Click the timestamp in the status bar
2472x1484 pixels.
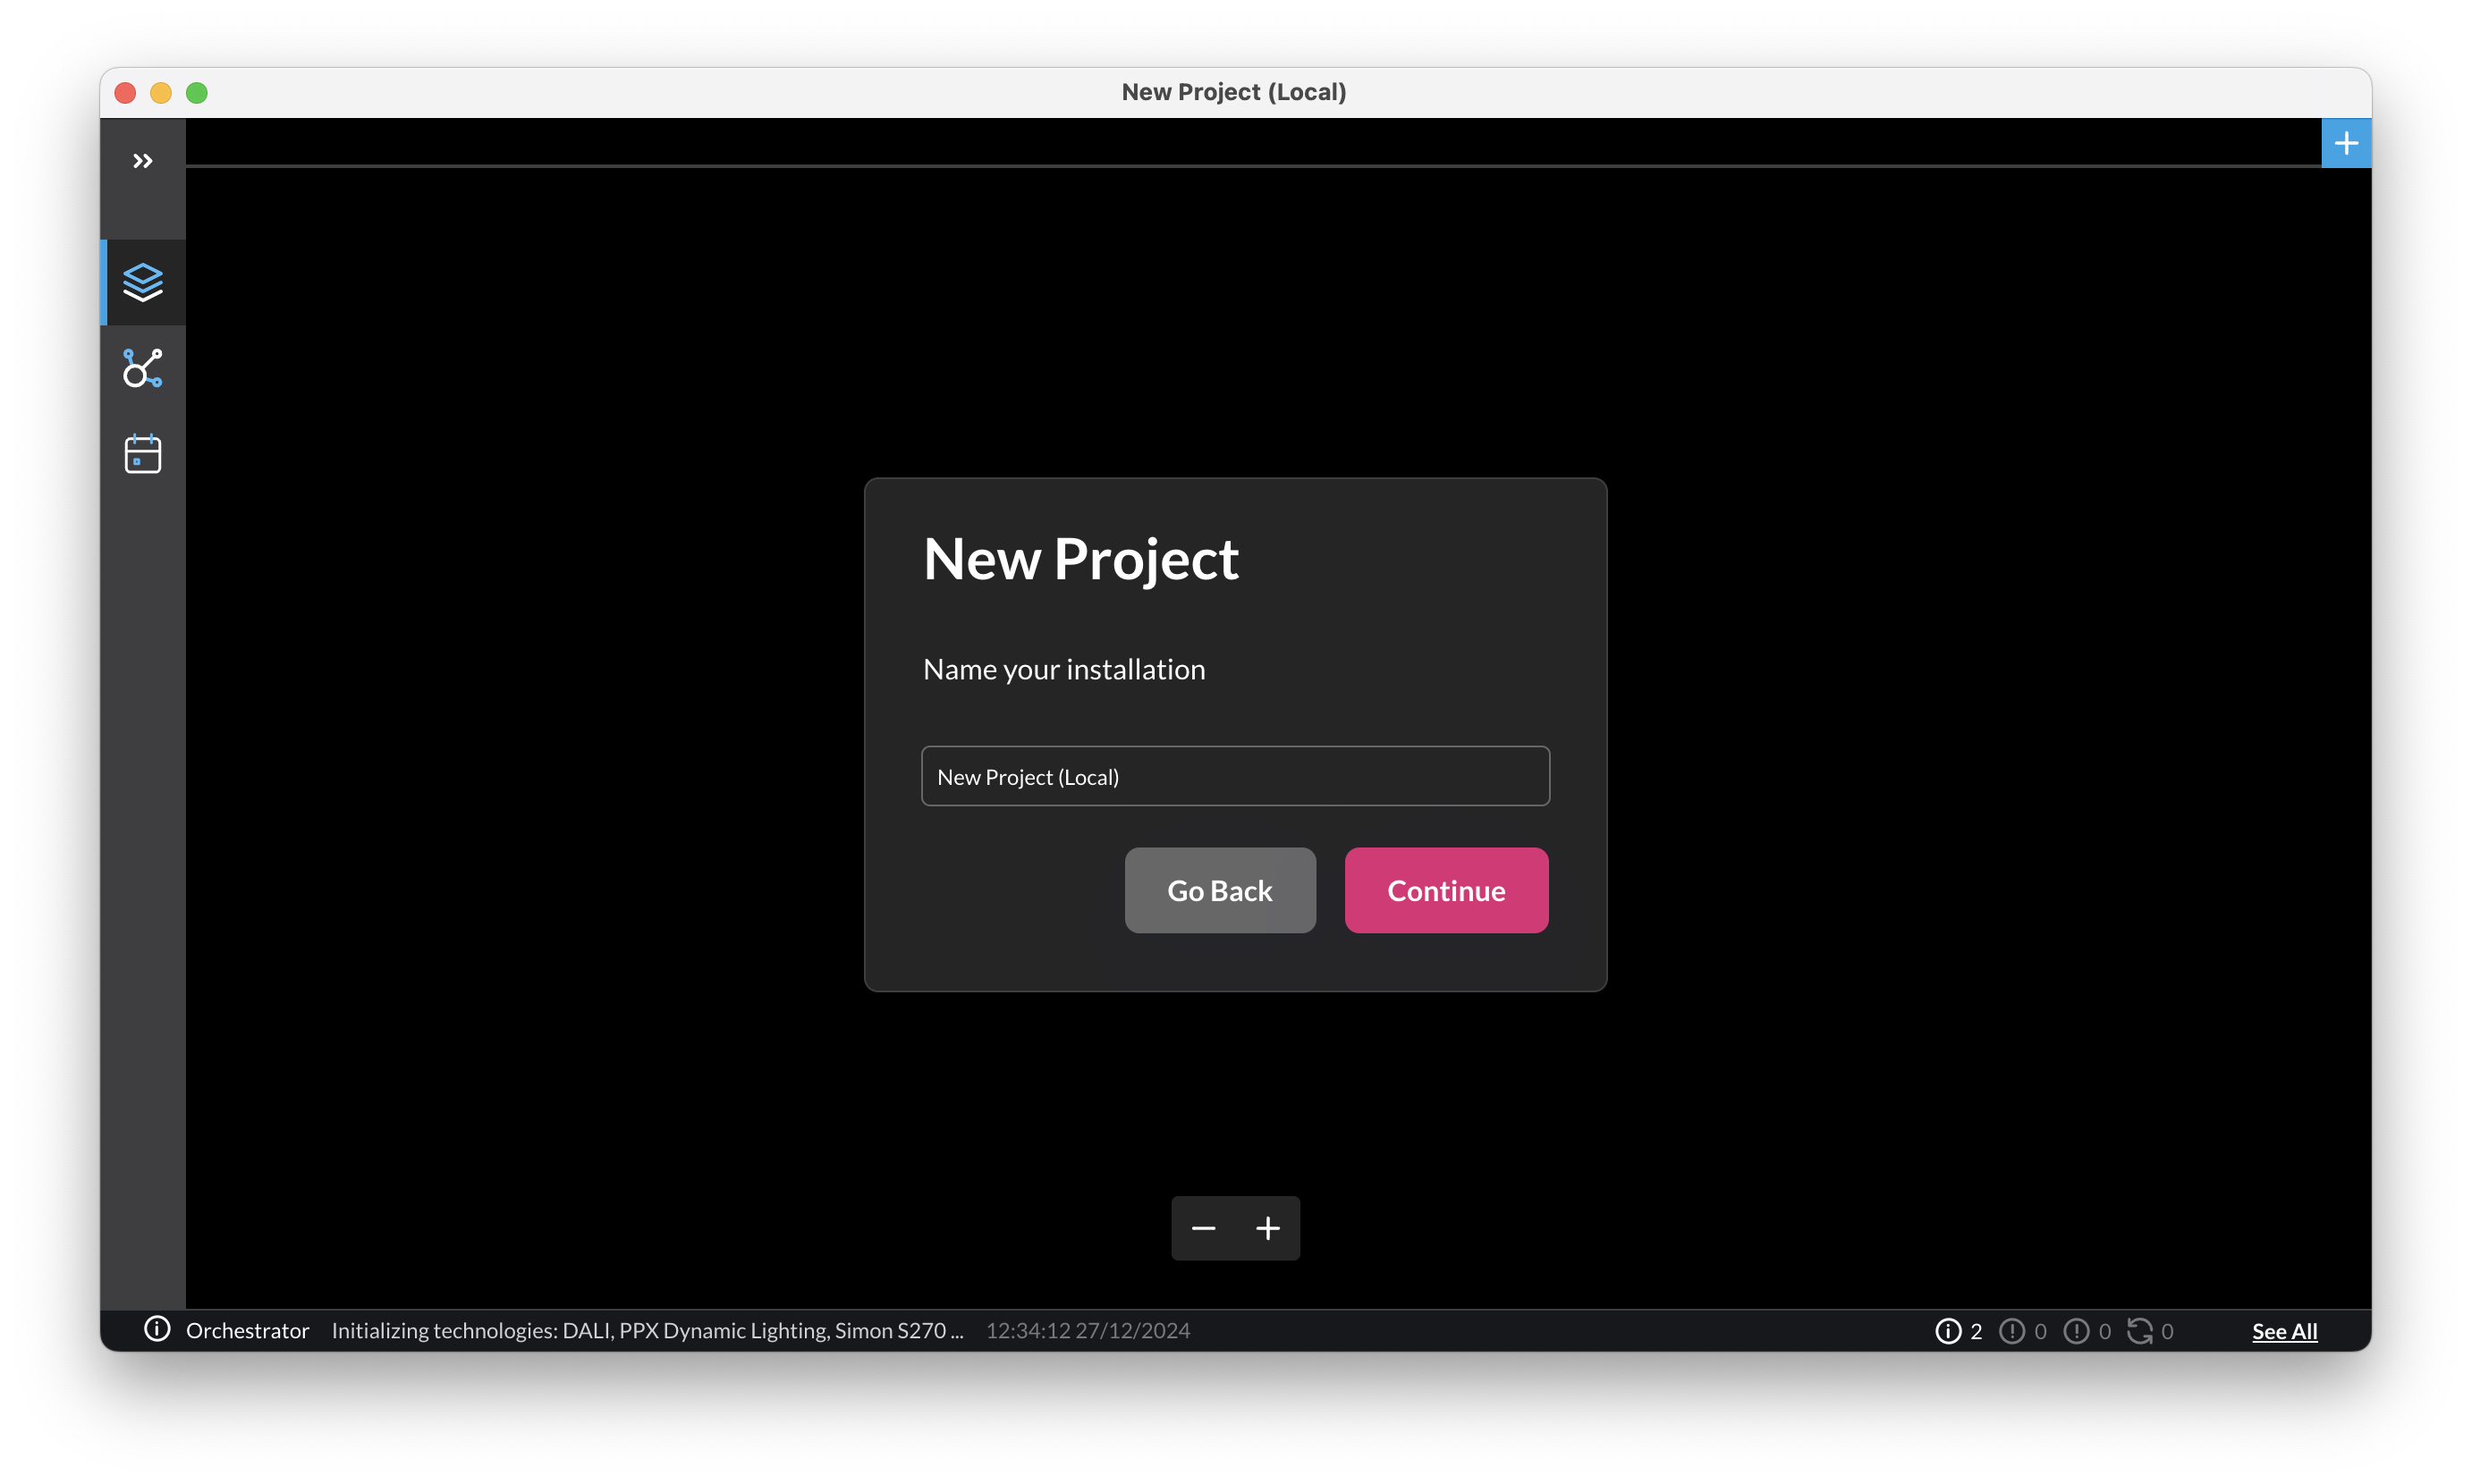[x=1088, y=1330]
